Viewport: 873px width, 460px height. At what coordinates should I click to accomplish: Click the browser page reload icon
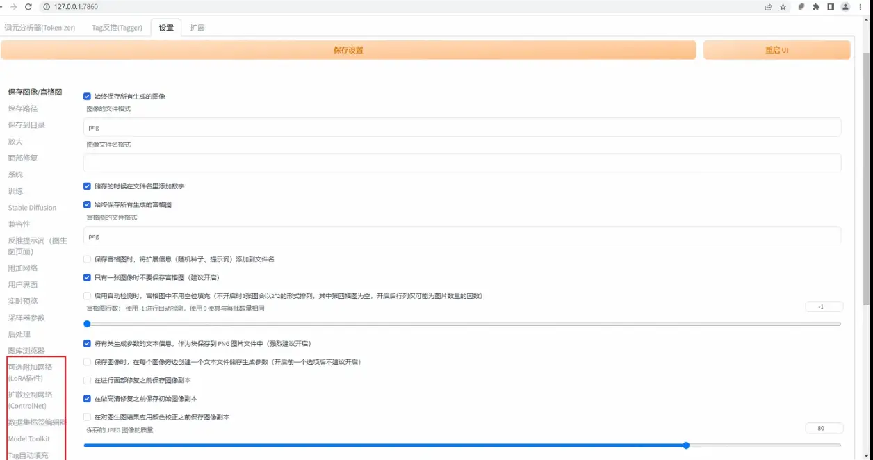[27, 6]
